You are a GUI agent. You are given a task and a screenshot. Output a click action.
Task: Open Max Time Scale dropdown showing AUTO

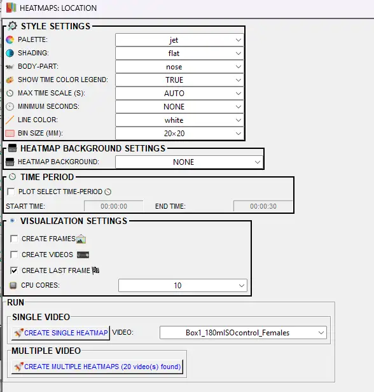[179, 94]
